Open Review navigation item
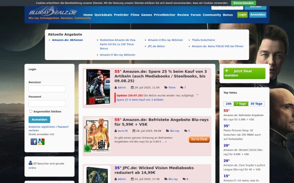 click(x=183, y=15)
